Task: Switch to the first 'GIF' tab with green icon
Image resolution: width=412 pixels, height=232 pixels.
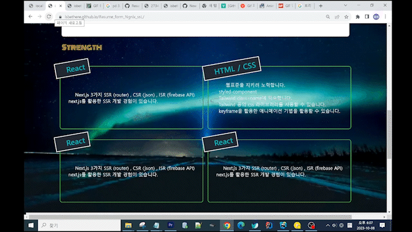Action: 94,6
